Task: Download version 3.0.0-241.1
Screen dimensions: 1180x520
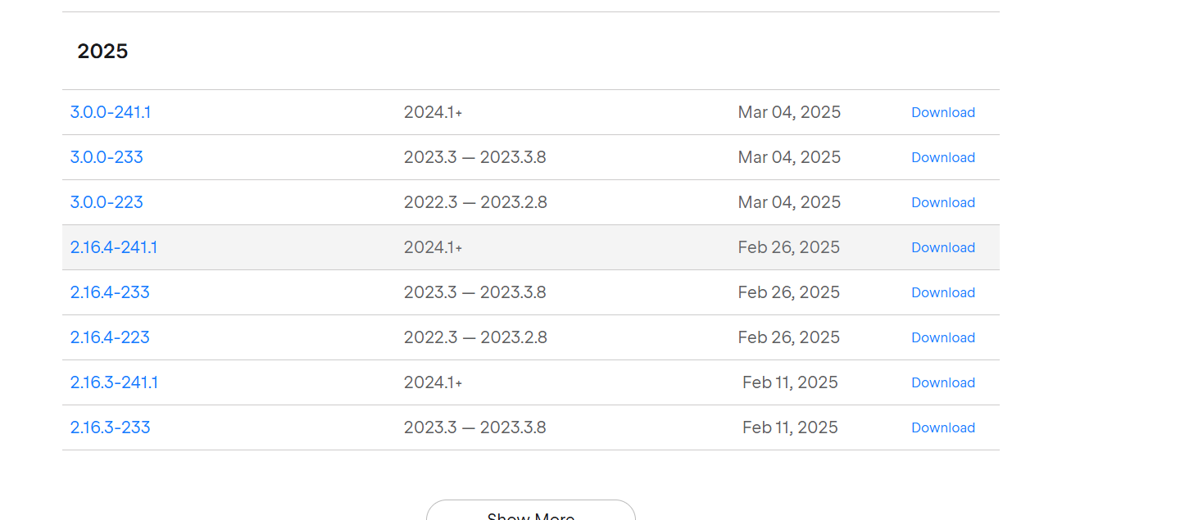Action: point(943,112)
